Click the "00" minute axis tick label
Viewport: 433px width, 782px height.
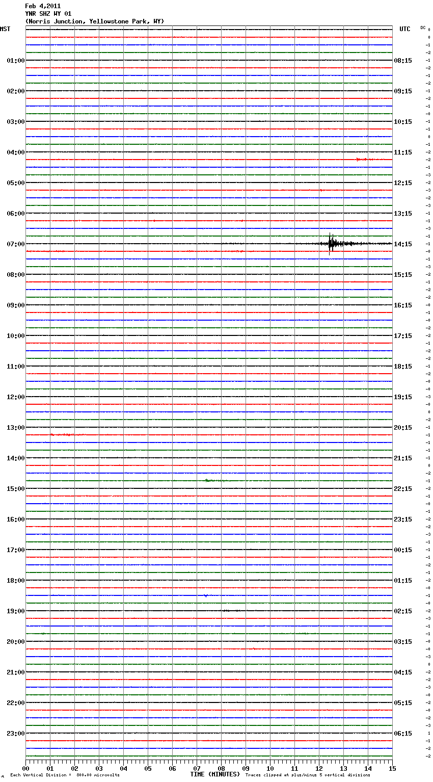pyautogui.click(x=25, y=768)
